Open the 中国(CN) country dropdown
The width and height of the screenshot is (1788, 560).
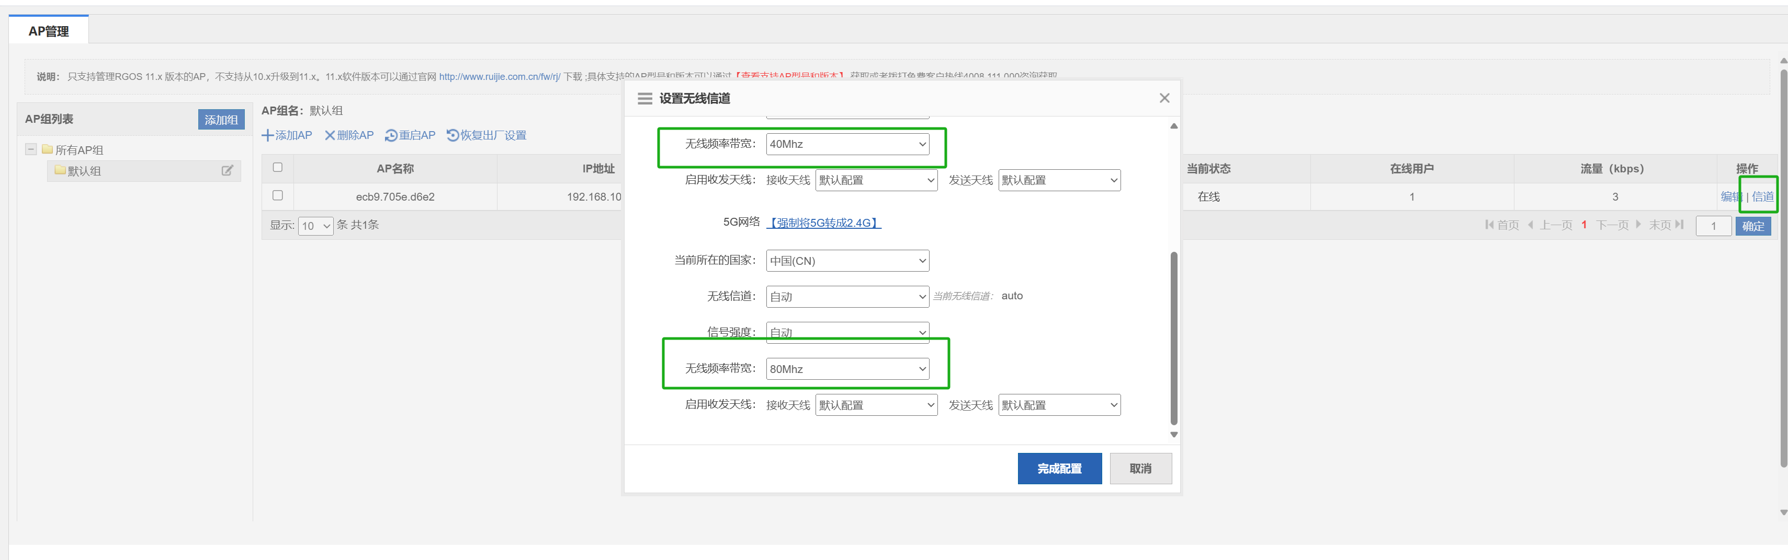[x=847, y=261]
